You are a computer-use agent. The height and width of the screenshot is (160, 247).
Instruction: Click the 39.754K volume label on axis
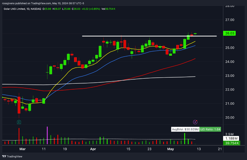pos(232,143)
